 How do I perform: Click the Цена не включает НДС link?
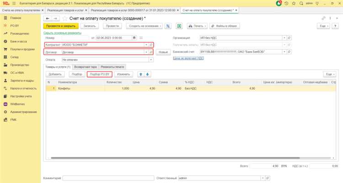(188, 58)
